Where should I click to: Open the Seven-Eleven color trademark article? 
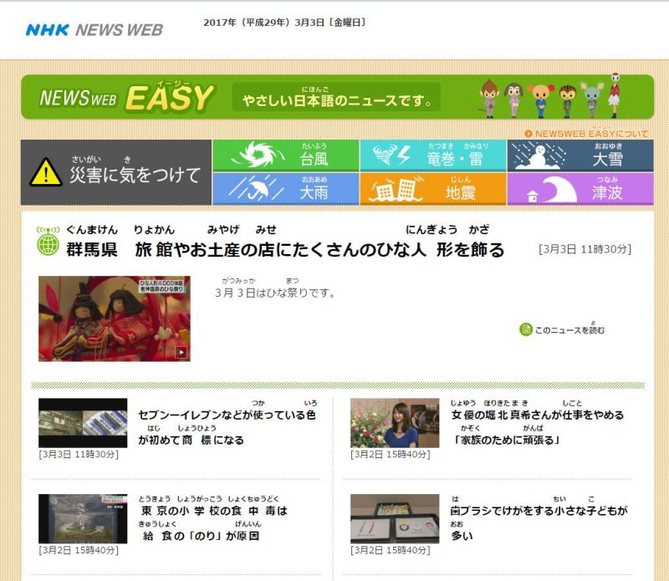point(227,426)
